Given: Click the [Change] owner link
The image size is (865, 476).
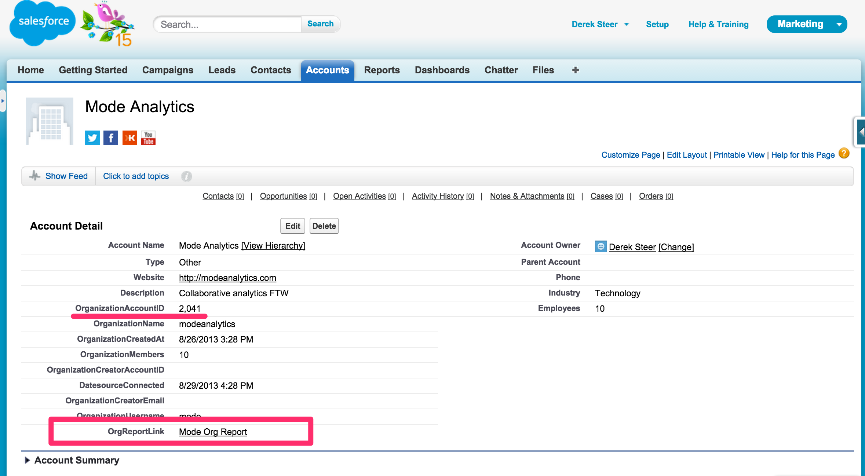Looking at the screenshot, I should click(676, 247).
